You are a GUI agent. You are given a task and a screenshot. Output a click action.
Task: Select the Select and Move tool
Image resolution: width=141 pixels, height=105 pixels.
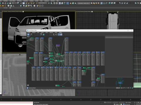pyautogui.click(x=3, y=3)
